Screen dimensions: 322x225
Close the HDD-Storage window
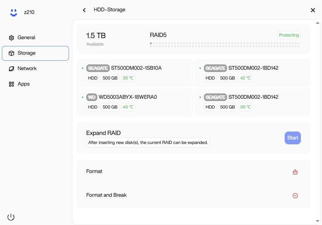click(x=313, y=10)
